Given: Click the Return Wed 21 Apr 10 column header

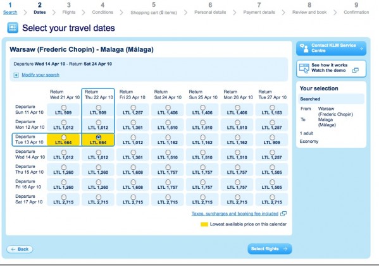Looking at the screenshot, I should pyautogui.click(x=65, y=95).
